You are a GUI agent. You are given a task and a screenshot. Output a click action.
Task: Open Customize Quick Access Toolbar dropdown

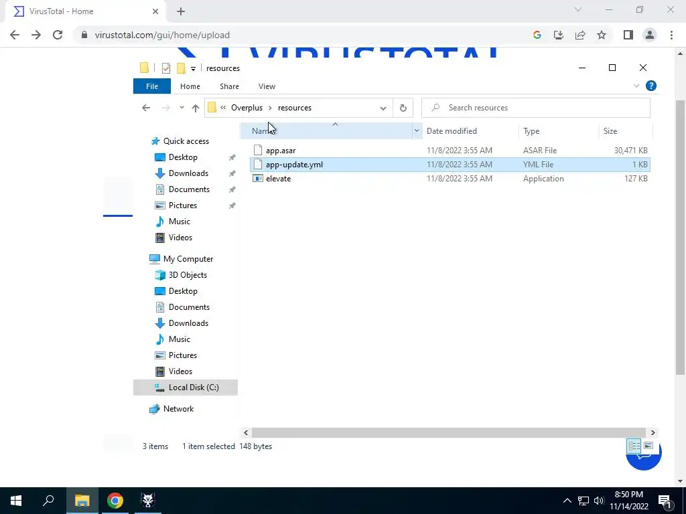193,69
